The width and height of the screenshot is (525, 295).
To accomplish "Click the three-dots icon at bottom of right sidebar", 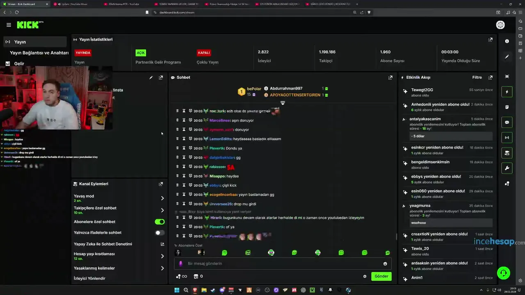I will [507, 184].
